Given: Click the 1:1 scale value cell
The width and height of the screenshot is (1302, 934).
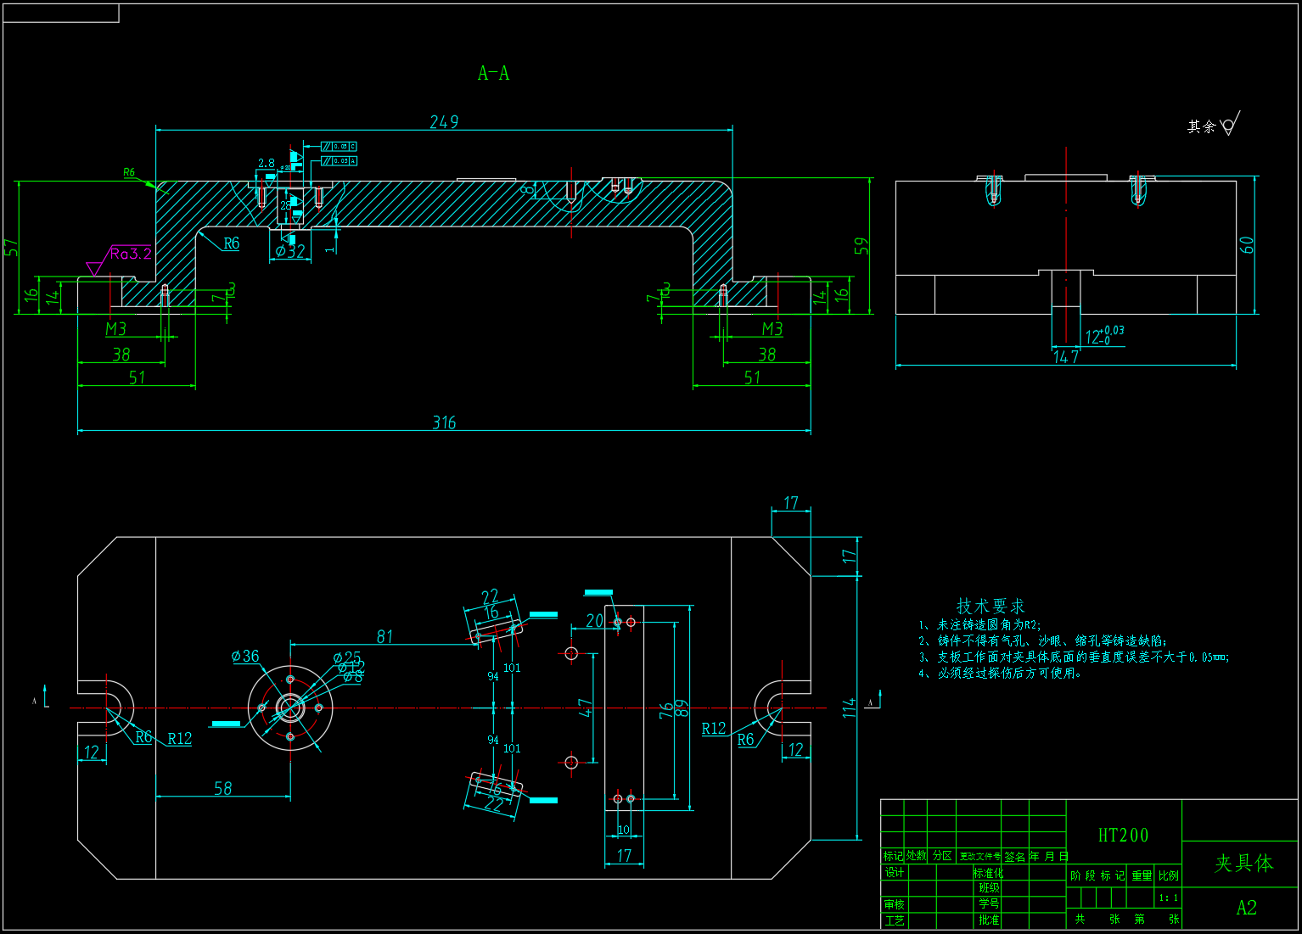Looking at the screenshot, I should pos(1168,898).
